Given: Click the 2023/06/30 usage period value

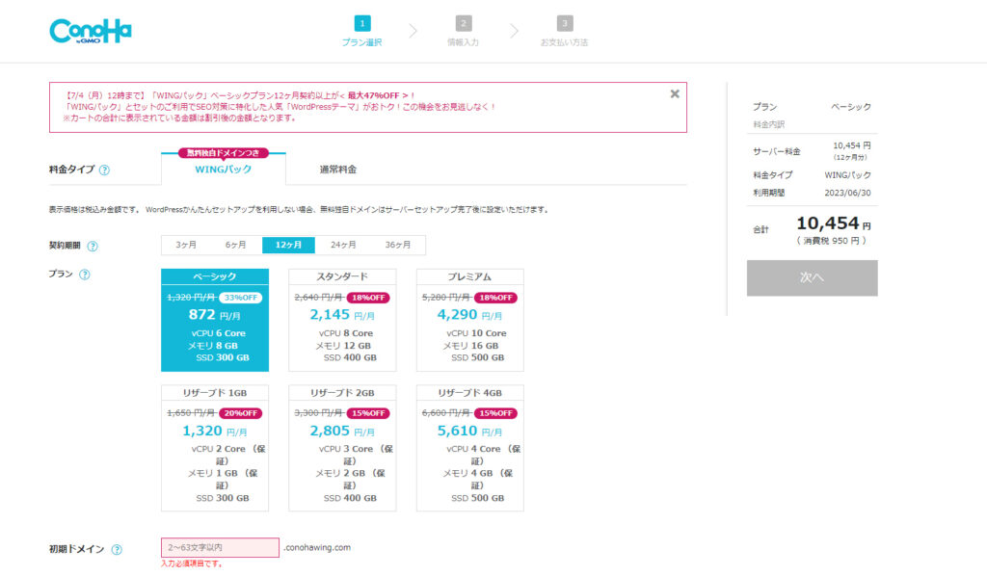Looking at the screenshot, I should pos(848,193).
